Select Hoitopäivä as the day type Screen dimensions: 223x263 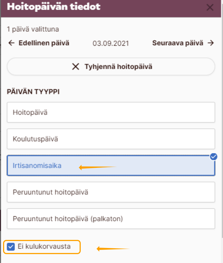coord(111,112)
